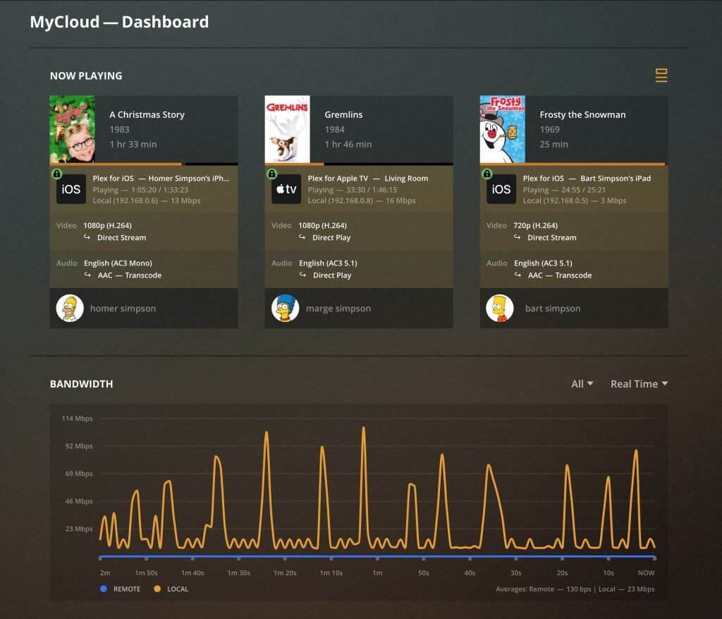
Task: Click the Gremlins poster thumbnail
Action: 287,129
